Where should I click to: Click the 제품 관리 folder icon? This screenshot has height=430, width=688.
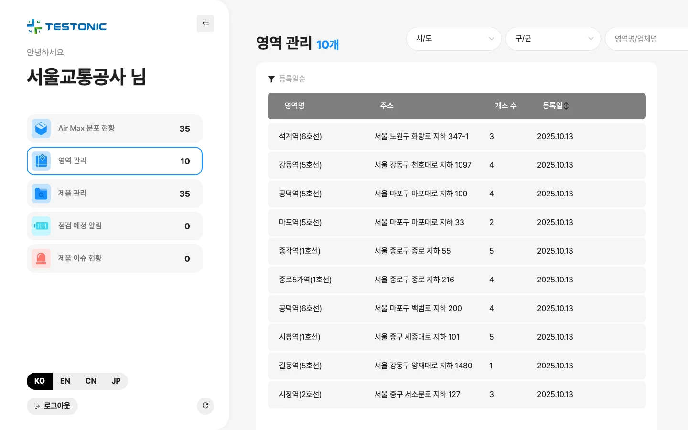click(41, 193)
